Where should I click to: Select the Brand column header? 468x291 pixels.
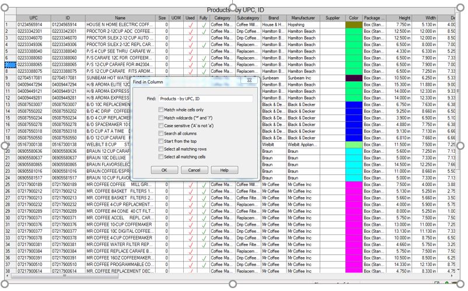point(274,18)
